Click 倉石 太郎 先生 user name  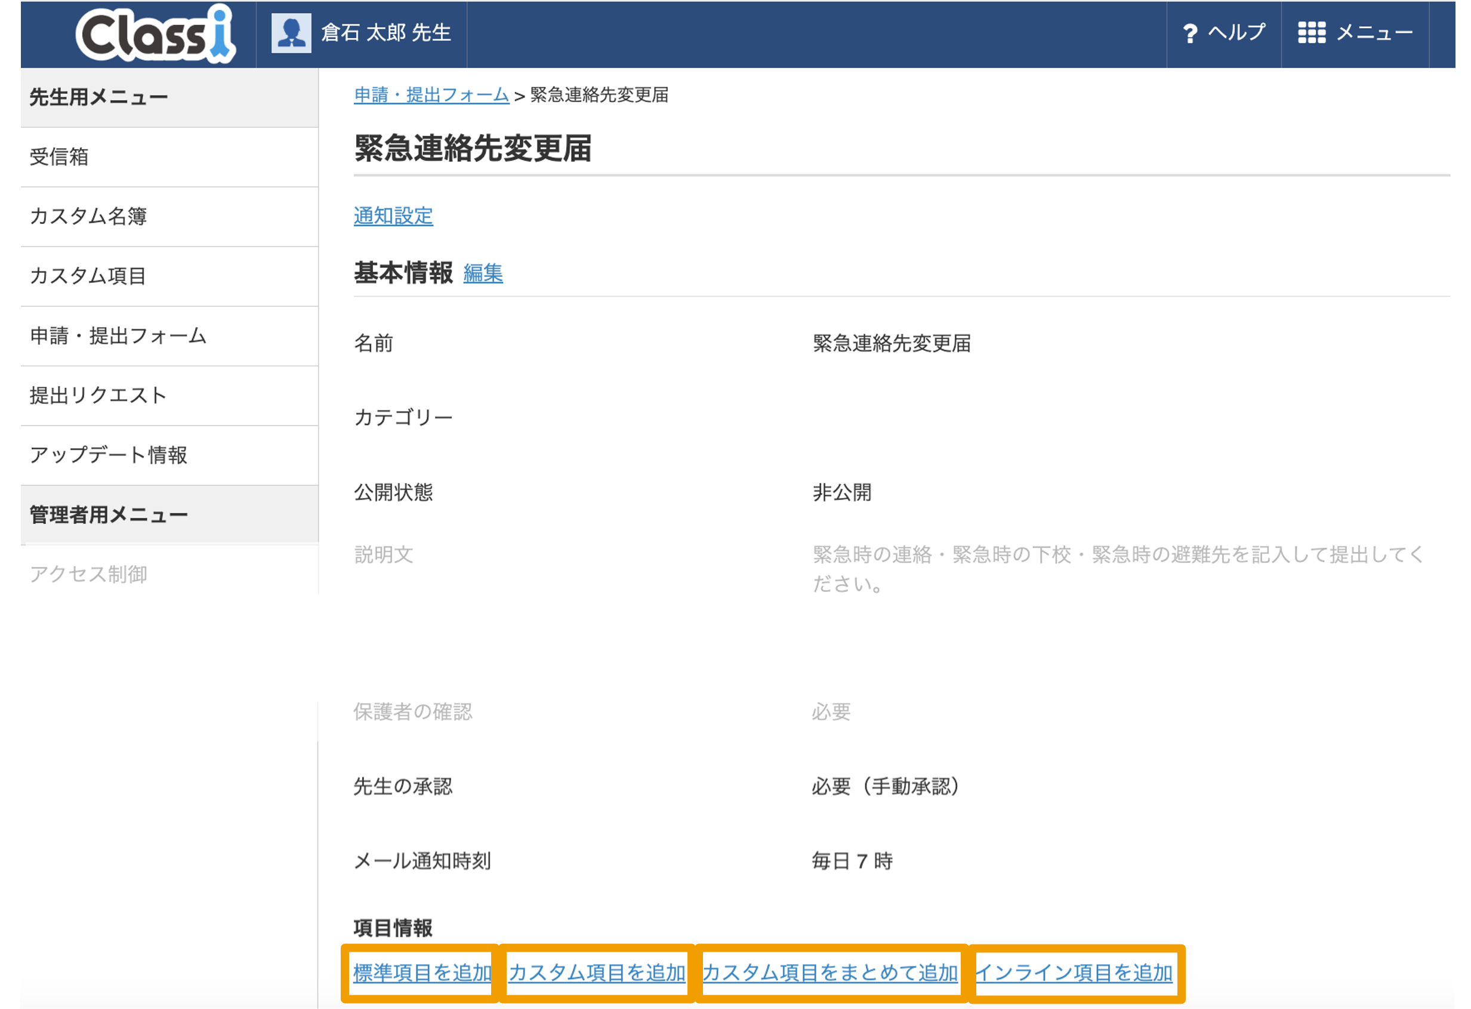point(386,32)
